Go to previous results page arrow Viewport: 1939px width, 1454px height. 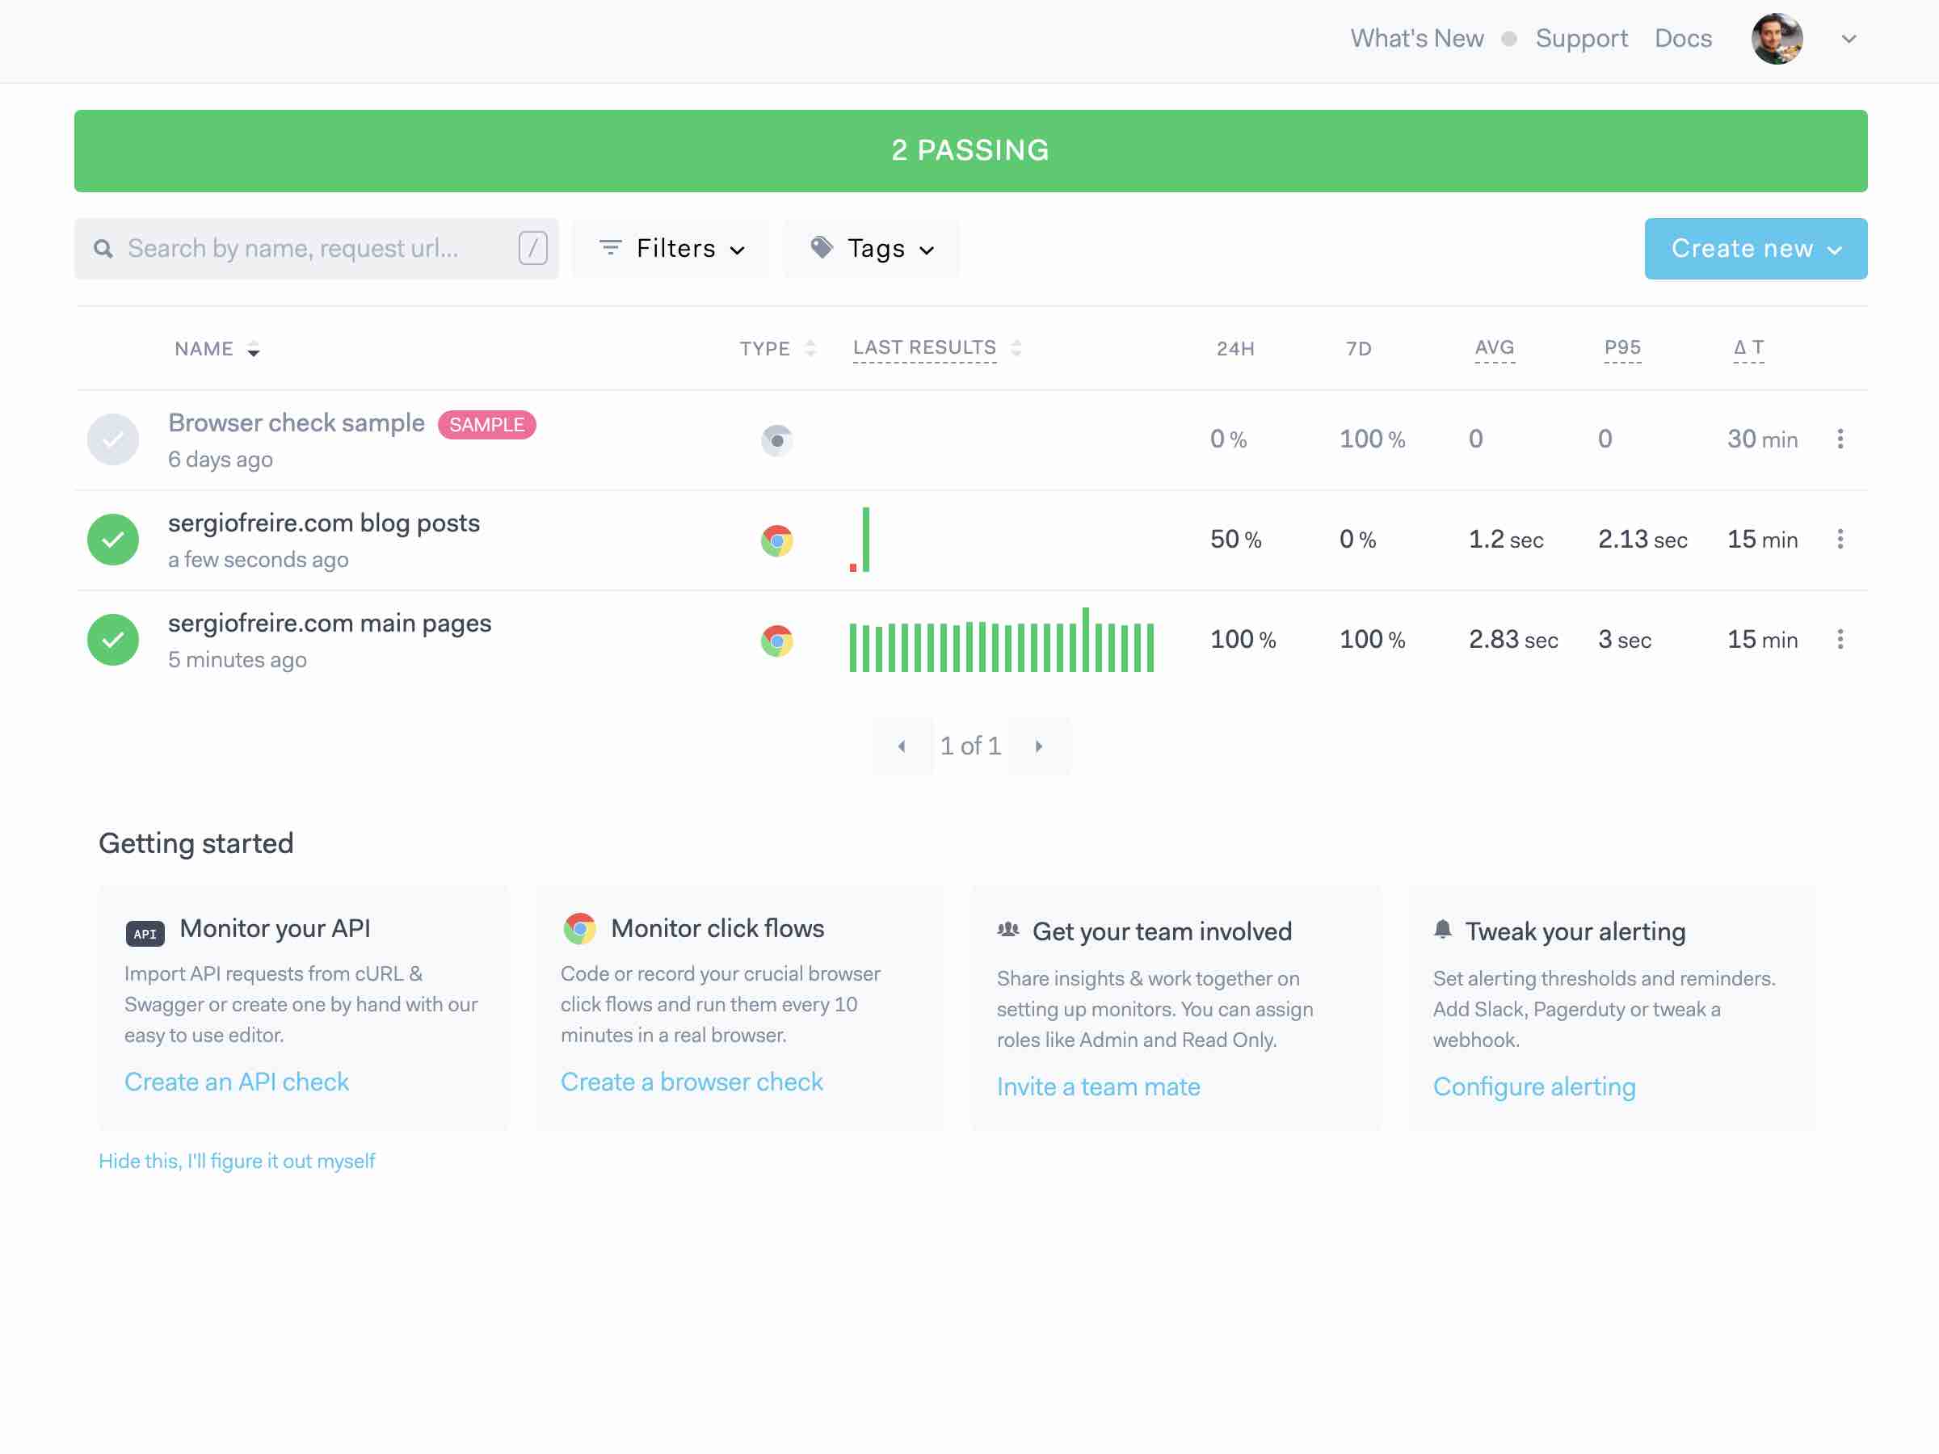pos(902,746)
